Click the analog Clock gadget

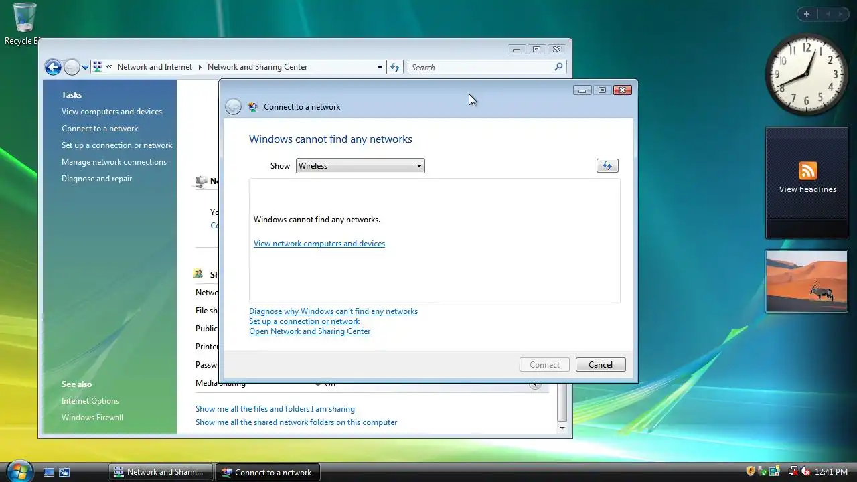805,74
